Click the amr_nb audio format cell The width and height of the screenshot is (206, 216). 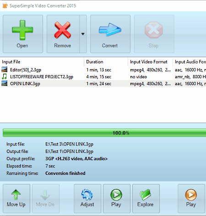click(190, 77)
